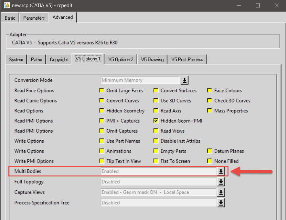Open the Parameters tab
Image resolution: width=286 pixels, height=220 pixels.
click(34, 18)
